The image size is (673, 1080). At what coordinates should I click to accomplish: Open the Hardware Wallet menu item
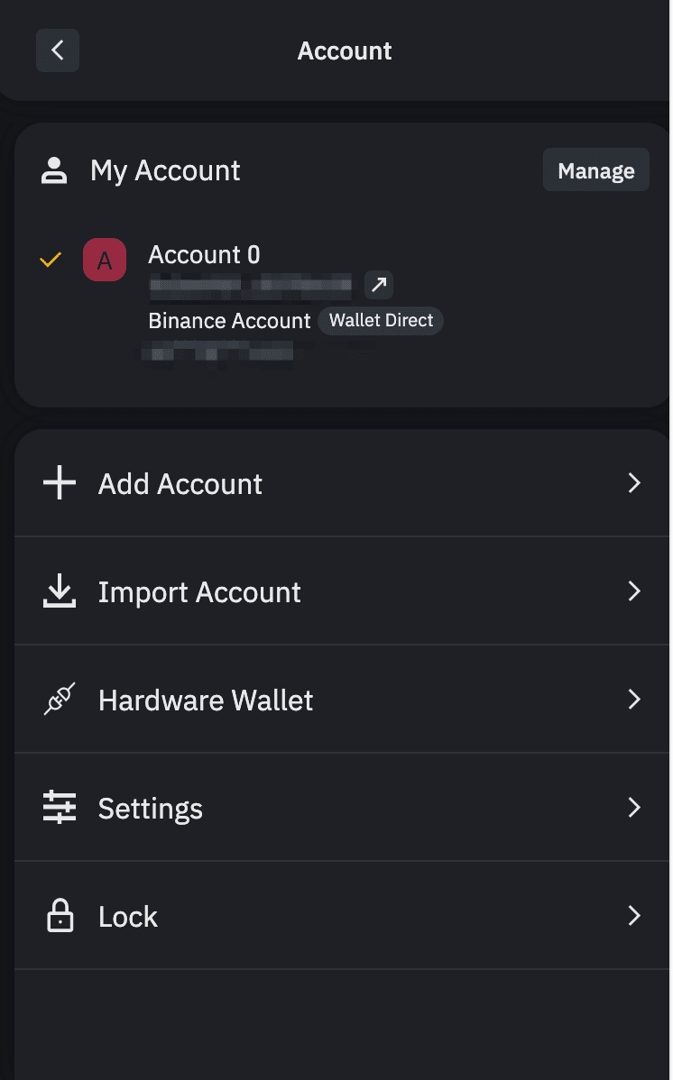click(x=206, y=700)
